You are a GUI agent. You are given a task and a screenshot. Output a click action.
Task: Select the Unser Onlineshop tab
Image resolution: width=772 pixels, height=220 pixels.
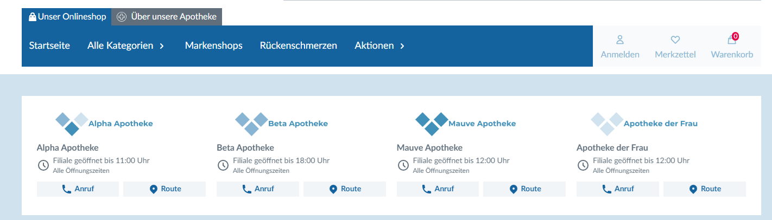[x=67, y=17]
